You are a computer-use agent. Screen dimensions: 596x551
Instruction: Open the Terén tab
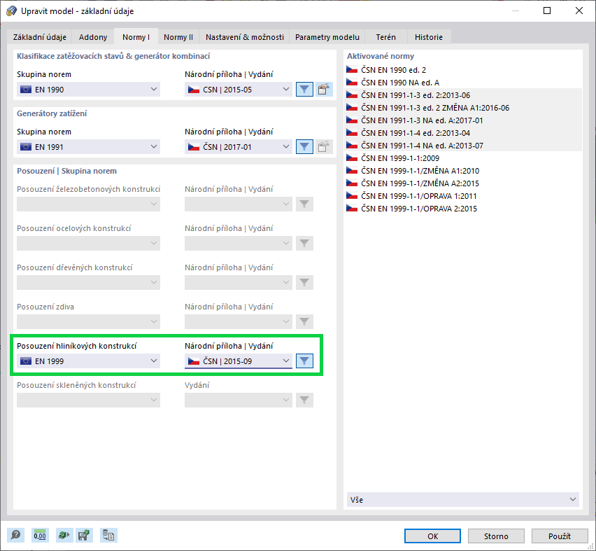pos(386,37)
